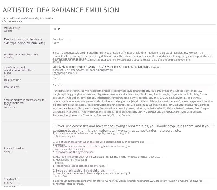Screen dimensions: 217x190
Task: Select "6. Precautions for storage and handling."
Action: click(70, 161)
